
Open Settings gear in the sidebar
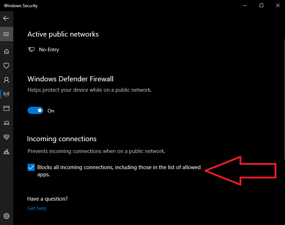coord(6,216)
